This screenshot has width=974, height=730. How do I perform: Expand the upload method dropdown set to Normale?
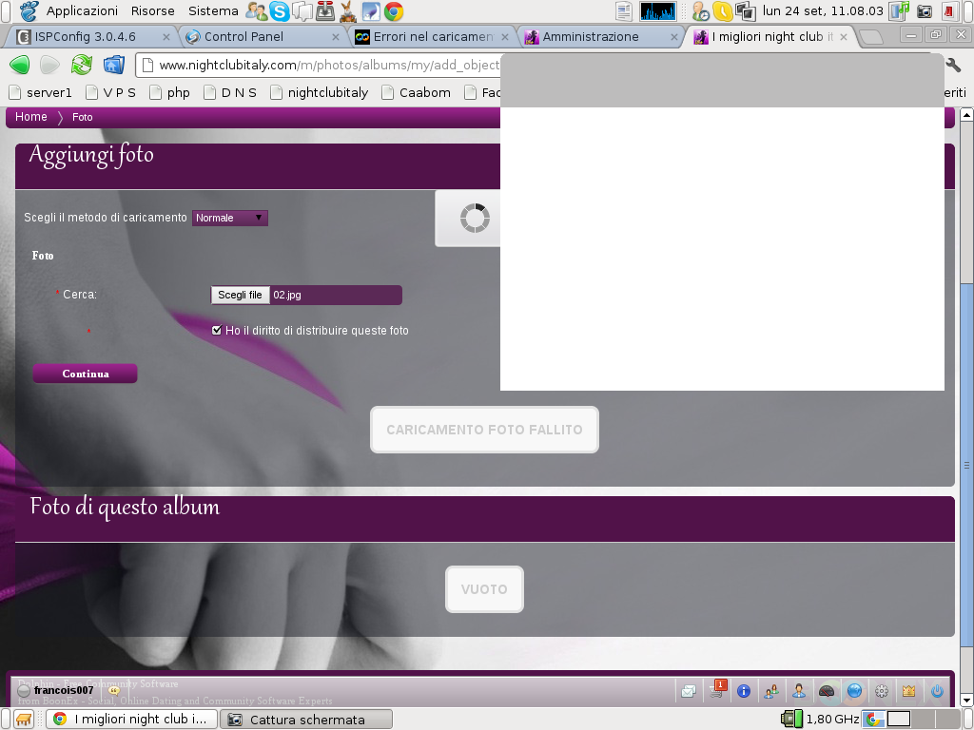[x=230, y=218]
